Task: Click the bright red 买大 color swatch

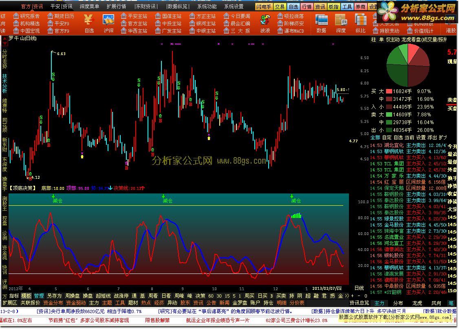Action: click(389, 91)
